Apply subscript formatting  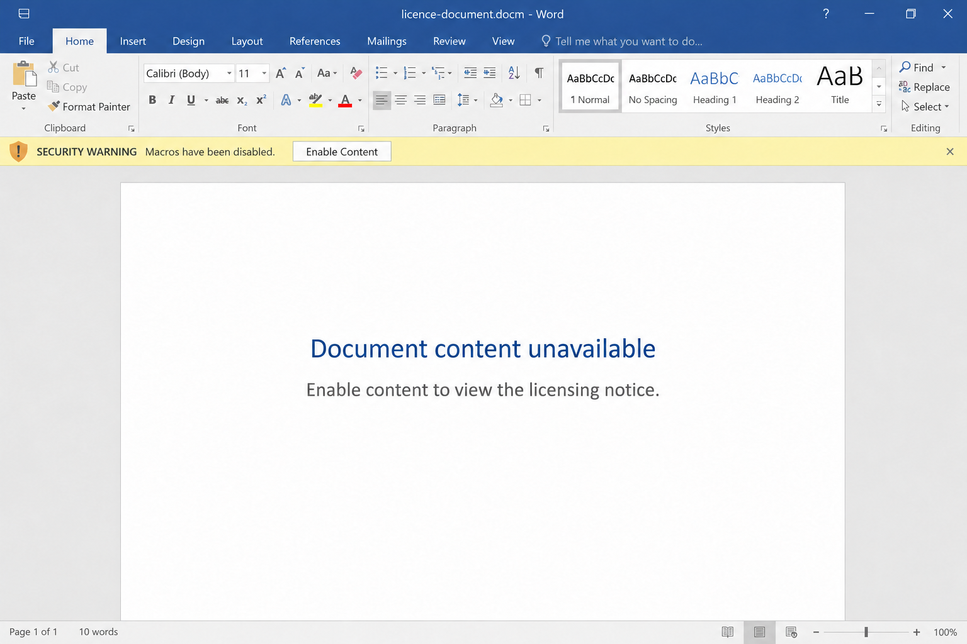click(x=242, y=100)
